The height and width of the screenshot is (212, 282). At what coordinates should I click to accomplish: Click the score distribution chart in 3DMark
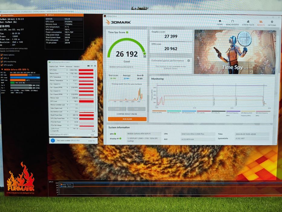[127, 94]
